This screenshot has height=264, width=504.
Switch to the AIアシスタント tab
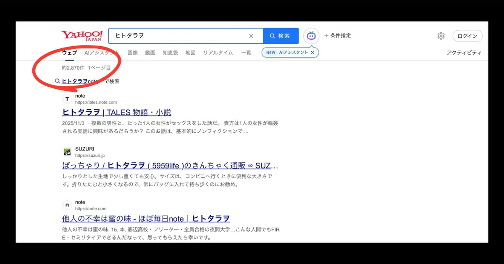pyautogui.click(x=102, y=53)
